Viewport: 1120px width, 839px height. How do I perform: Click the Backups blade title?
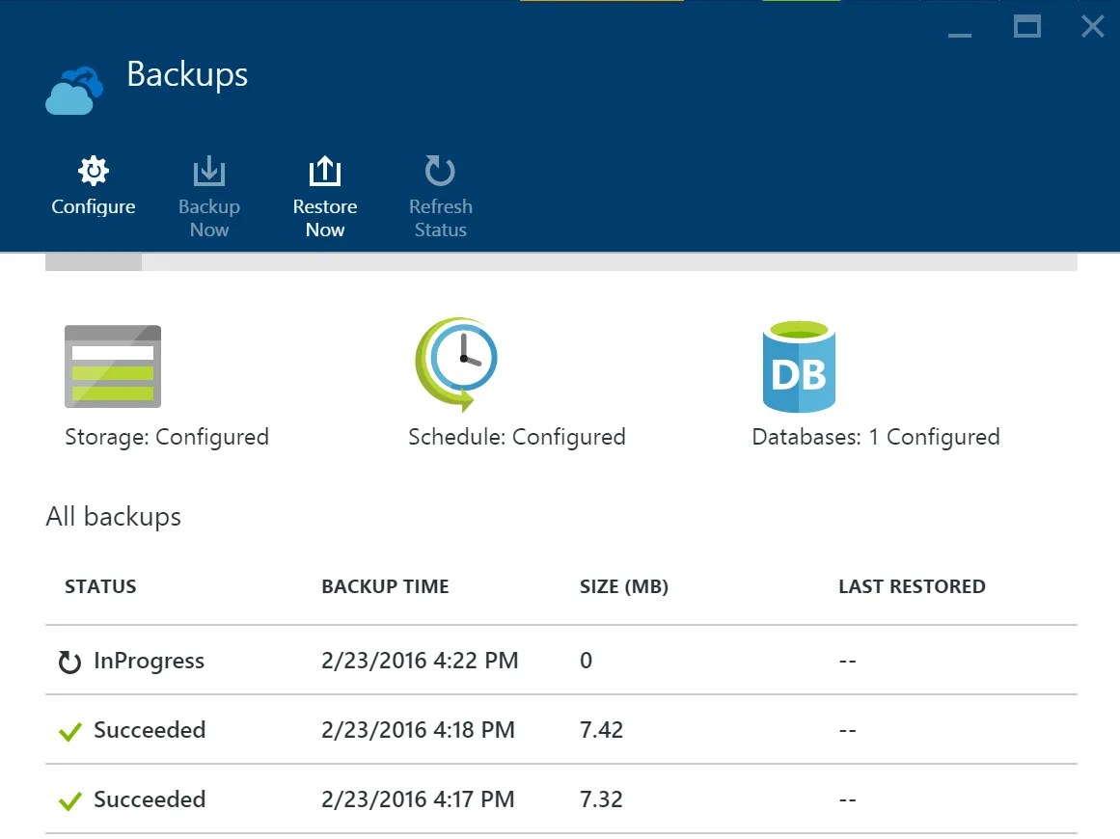coord(187,75)
